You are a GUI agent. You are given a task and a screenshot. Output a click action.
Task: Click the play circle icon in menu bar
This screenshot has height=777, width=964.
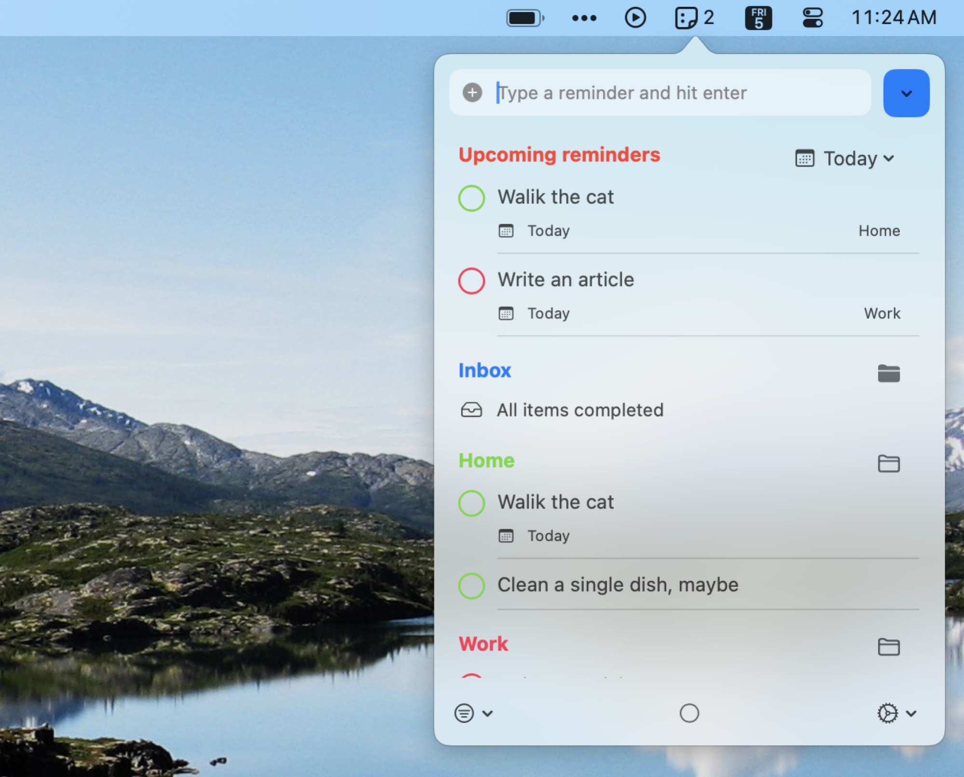(635, 18)
